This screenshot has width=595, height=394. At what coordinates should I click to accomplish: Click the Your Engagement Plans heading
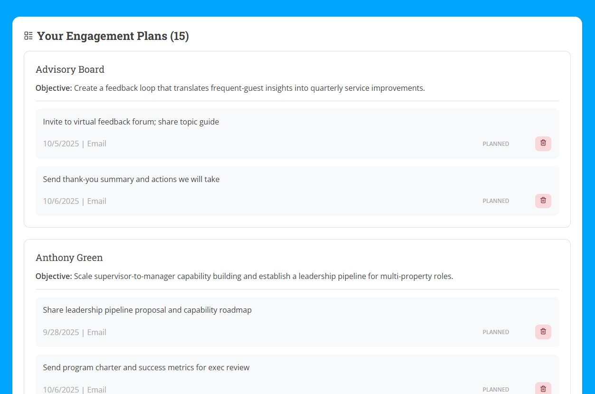pyautogui.click(x=113, y=36)
